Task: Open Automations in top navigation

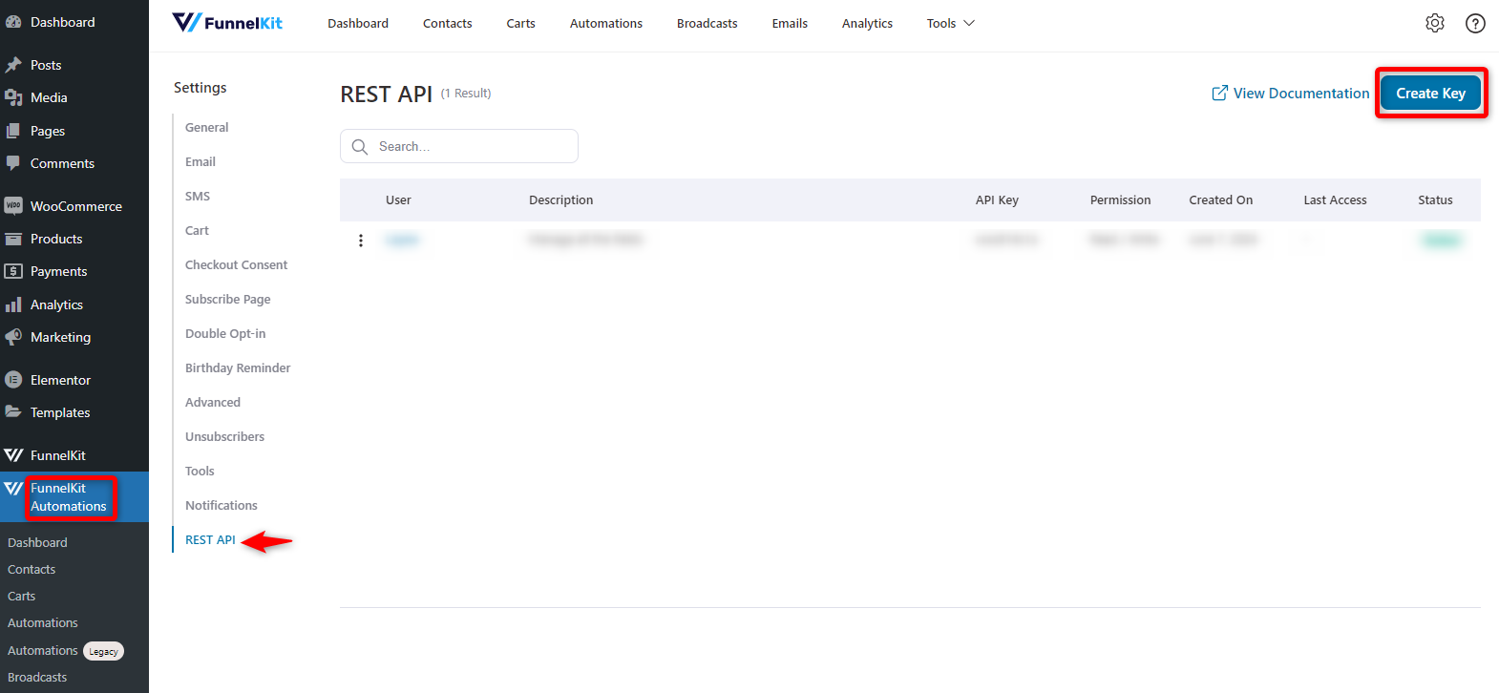Action: click(606, 23)
